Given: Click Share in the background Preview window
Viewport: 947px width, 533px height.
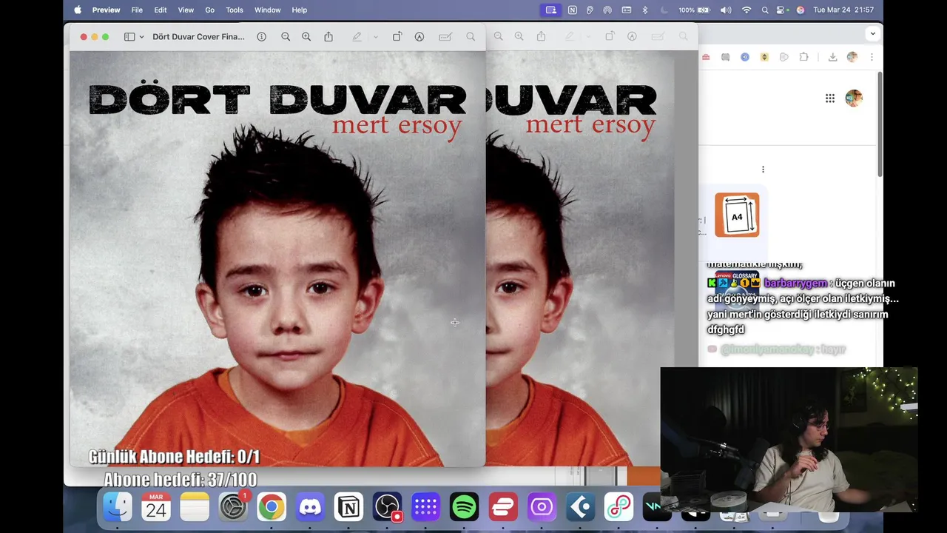Looking at the screenshot, I should 541,36.
